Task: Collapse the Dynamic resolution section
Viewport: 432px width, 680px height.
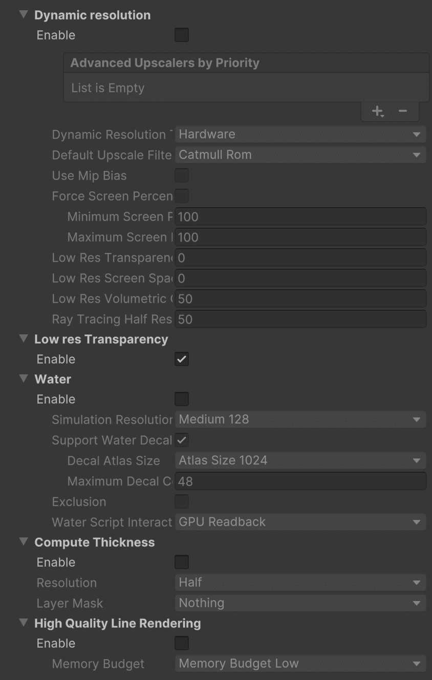Action: 24,14
